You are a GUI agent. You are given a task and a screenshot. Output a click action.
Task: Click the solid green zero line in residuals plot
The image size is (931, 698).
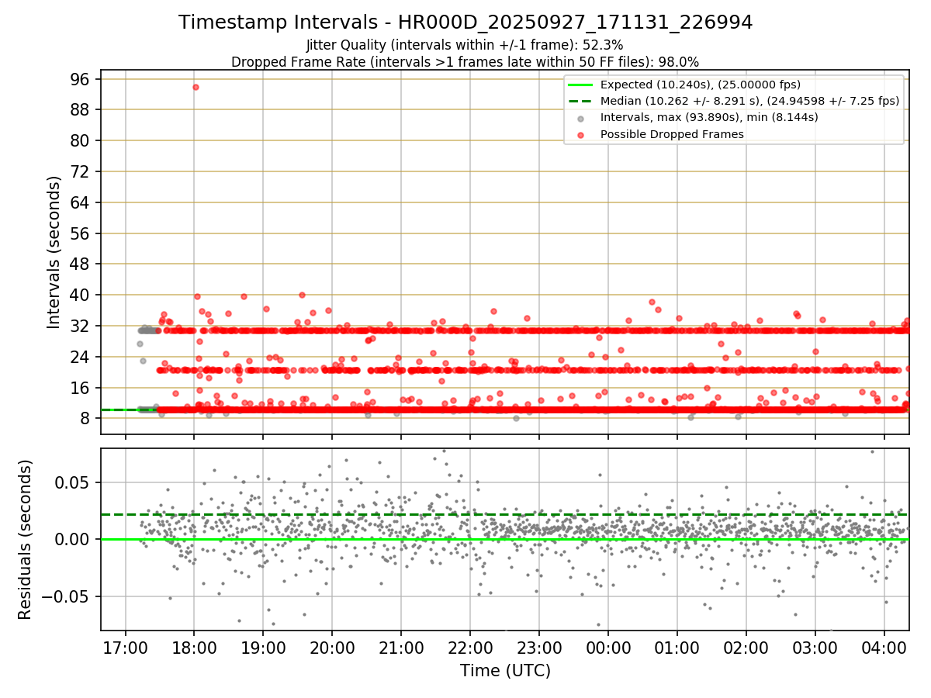[504, 539]
